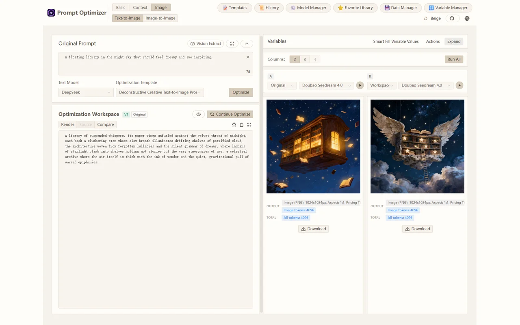Click the Prompt Optimizer logo icon
520x325 pixels.
point(51,13)
